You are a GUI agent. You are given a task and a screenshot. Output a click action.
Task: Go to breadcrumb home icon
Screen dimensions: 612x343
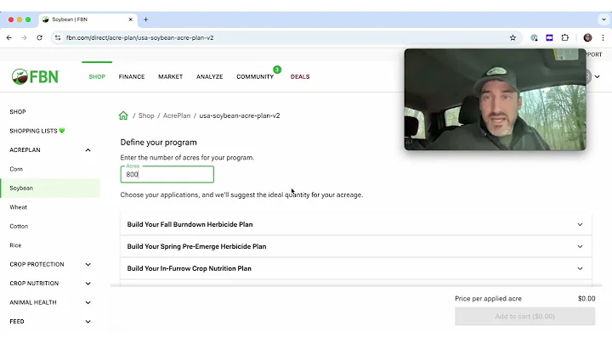pyautogui.click(x=123, y=115)
